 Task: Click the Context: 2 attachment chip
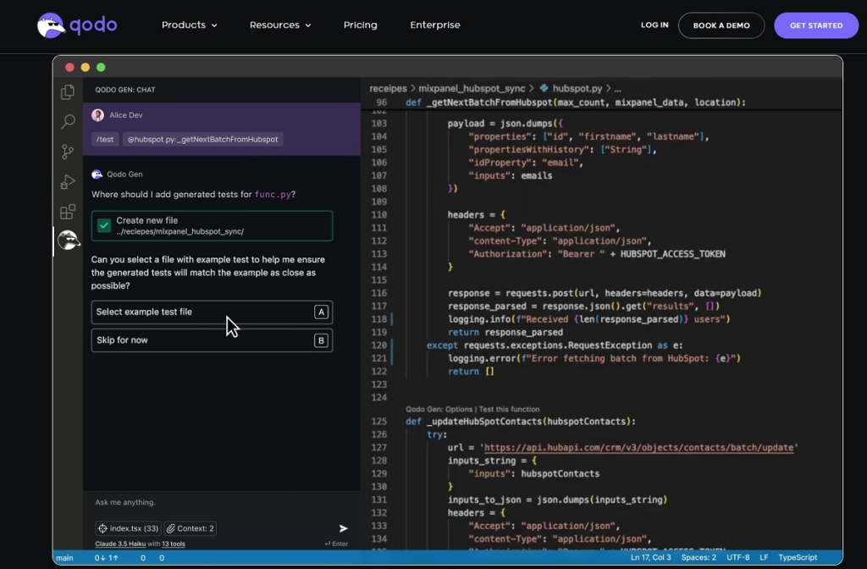[x=191, y=528]
